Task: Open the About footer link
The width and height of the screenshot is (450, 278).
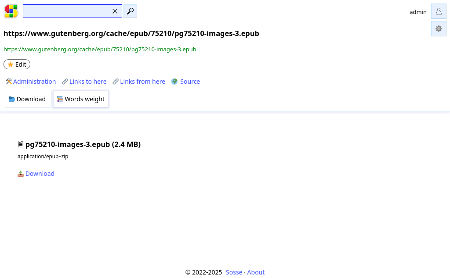Action: (x=256, y=272)
